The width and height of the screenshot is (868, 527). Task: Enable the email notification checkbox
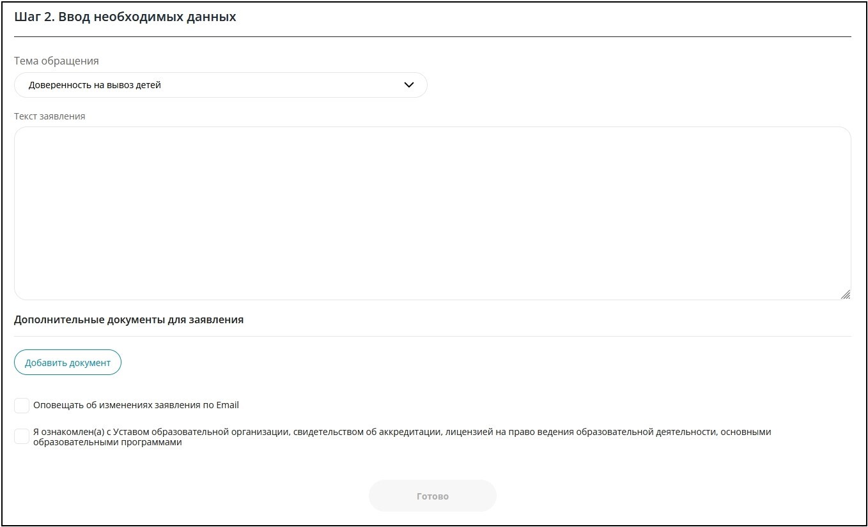pyautogui.click(x=22, y=406)
